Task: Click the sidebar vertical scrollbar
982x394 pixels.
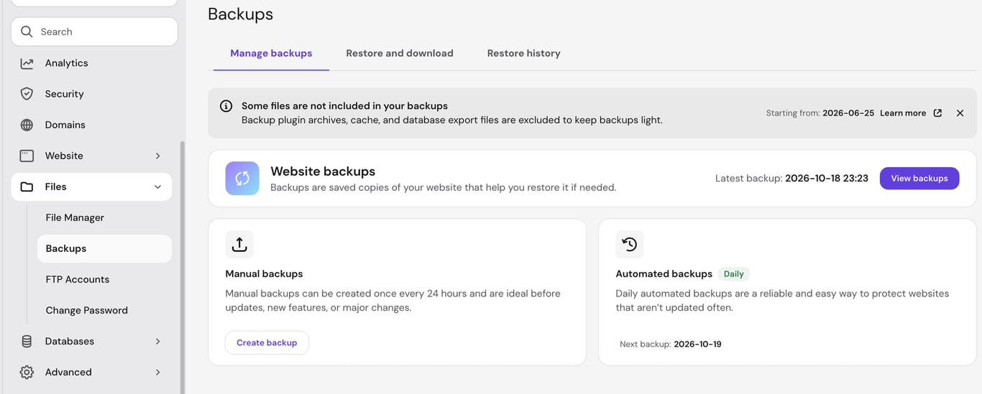Action: pos(182,267)
